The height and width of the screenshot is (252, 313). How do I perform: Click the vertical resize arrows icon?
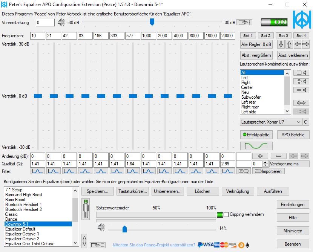pos(84,241)
